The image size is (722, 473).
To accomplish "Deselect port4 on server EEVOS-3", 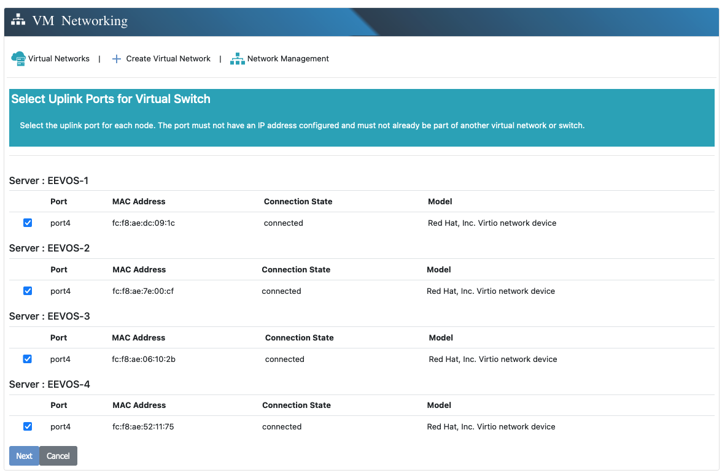I will 28,359.
